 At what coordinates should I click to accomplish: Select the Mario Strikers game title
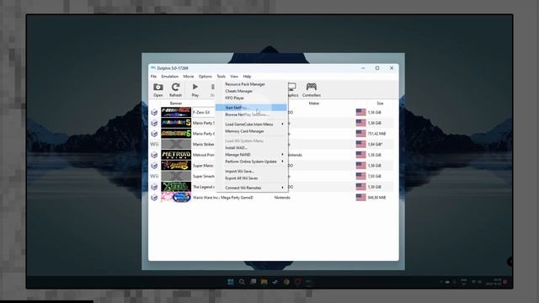point(204,144)
